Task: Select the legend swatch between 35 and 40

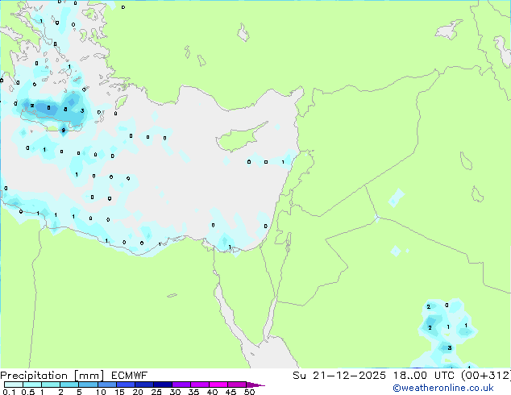Action: pos(200,385)
